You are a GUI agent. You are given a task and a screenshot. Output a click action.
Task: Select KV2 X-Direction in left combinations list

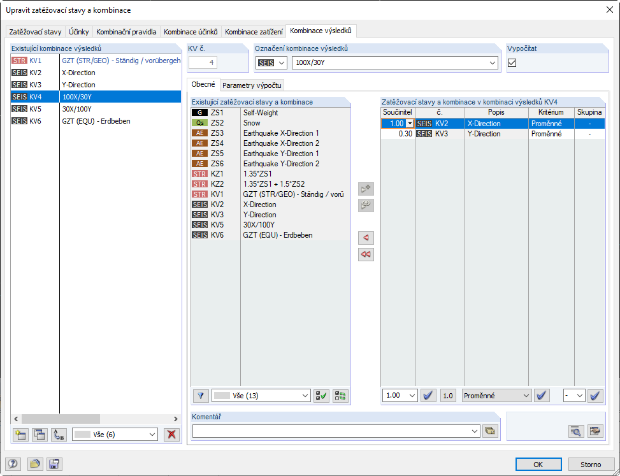[96, 73]
